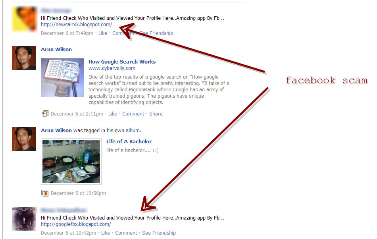The image size is (377, 239).
Task: Click See Friendship on the top post
Action: click(x=156, y=33)
